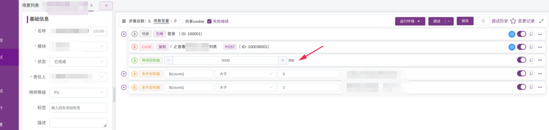Click the 引用 tag on step 1
This screenshot has width=549, height=130.
[x=160, y=34]
